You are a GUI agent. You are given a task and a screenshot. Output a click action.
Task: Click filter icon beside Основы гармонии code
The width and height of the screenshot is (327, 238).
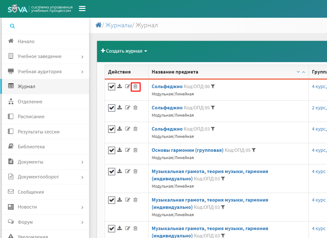(254, 150)
